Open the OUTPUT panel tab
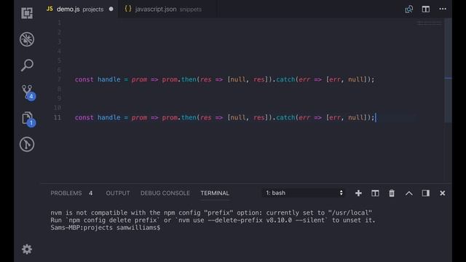Viewport: 466px width, 262px height. [118, 193]
